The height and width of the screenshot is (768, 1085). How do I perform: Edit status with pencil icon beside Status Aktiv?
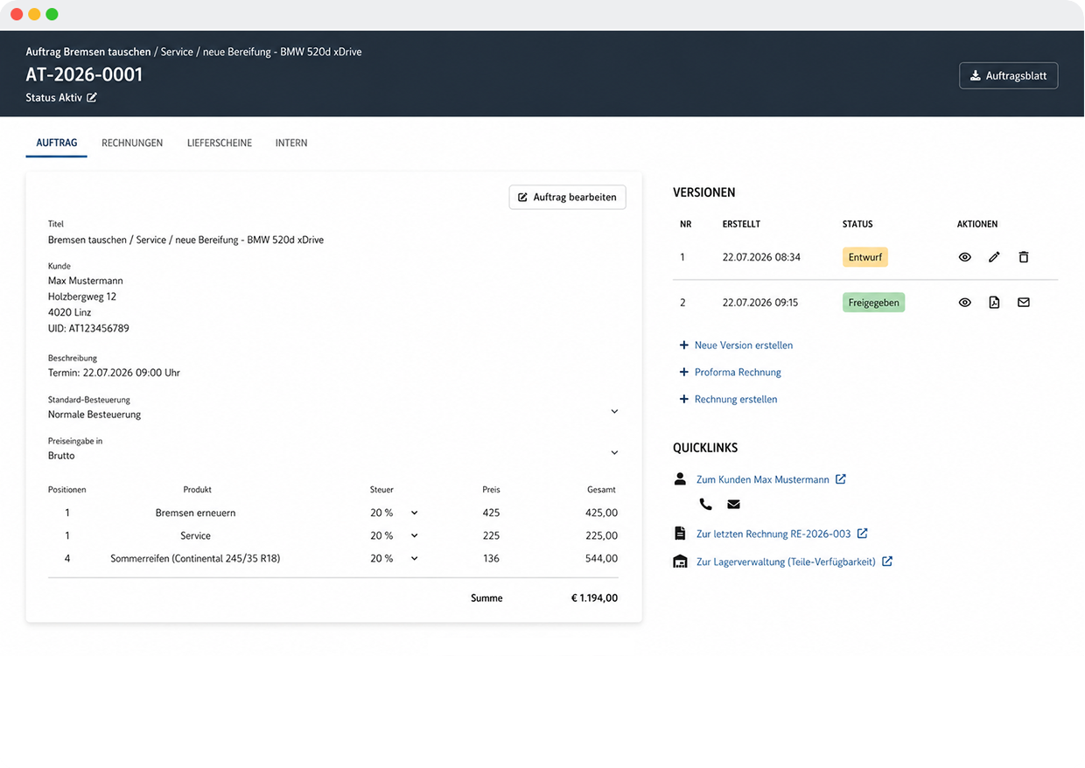click(x=92, y=98)
